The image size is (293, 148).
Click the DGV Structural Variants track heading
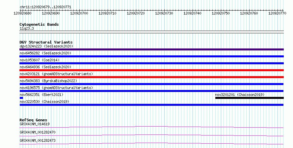[x=46, y=42]
